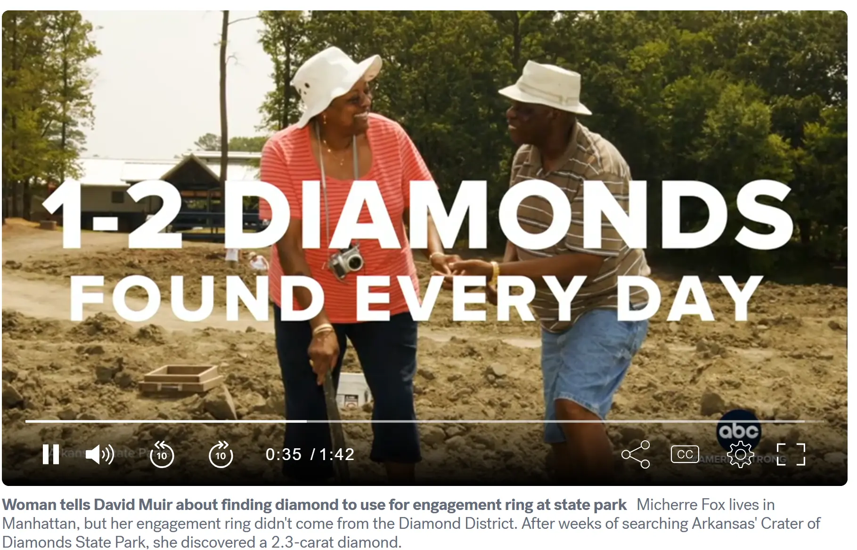Click the 'FOUND EVERY DAY' caption in video

coord(416,298)
